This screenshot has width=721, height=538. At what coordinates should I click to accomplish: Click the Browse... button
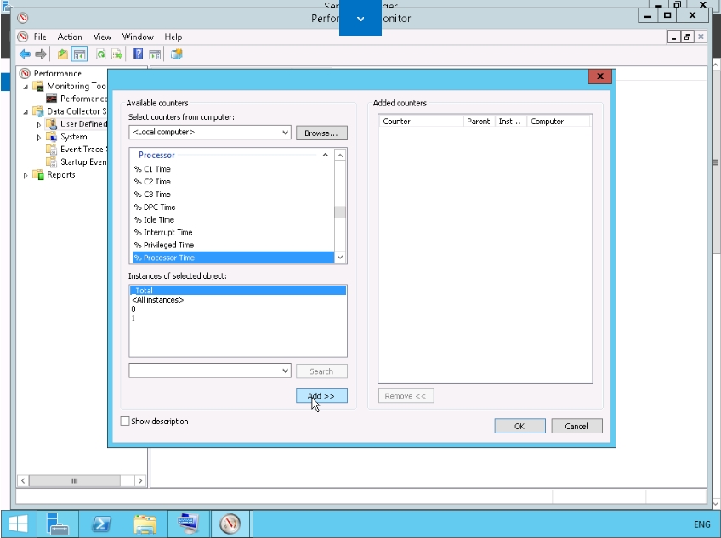tap(321, 133)
